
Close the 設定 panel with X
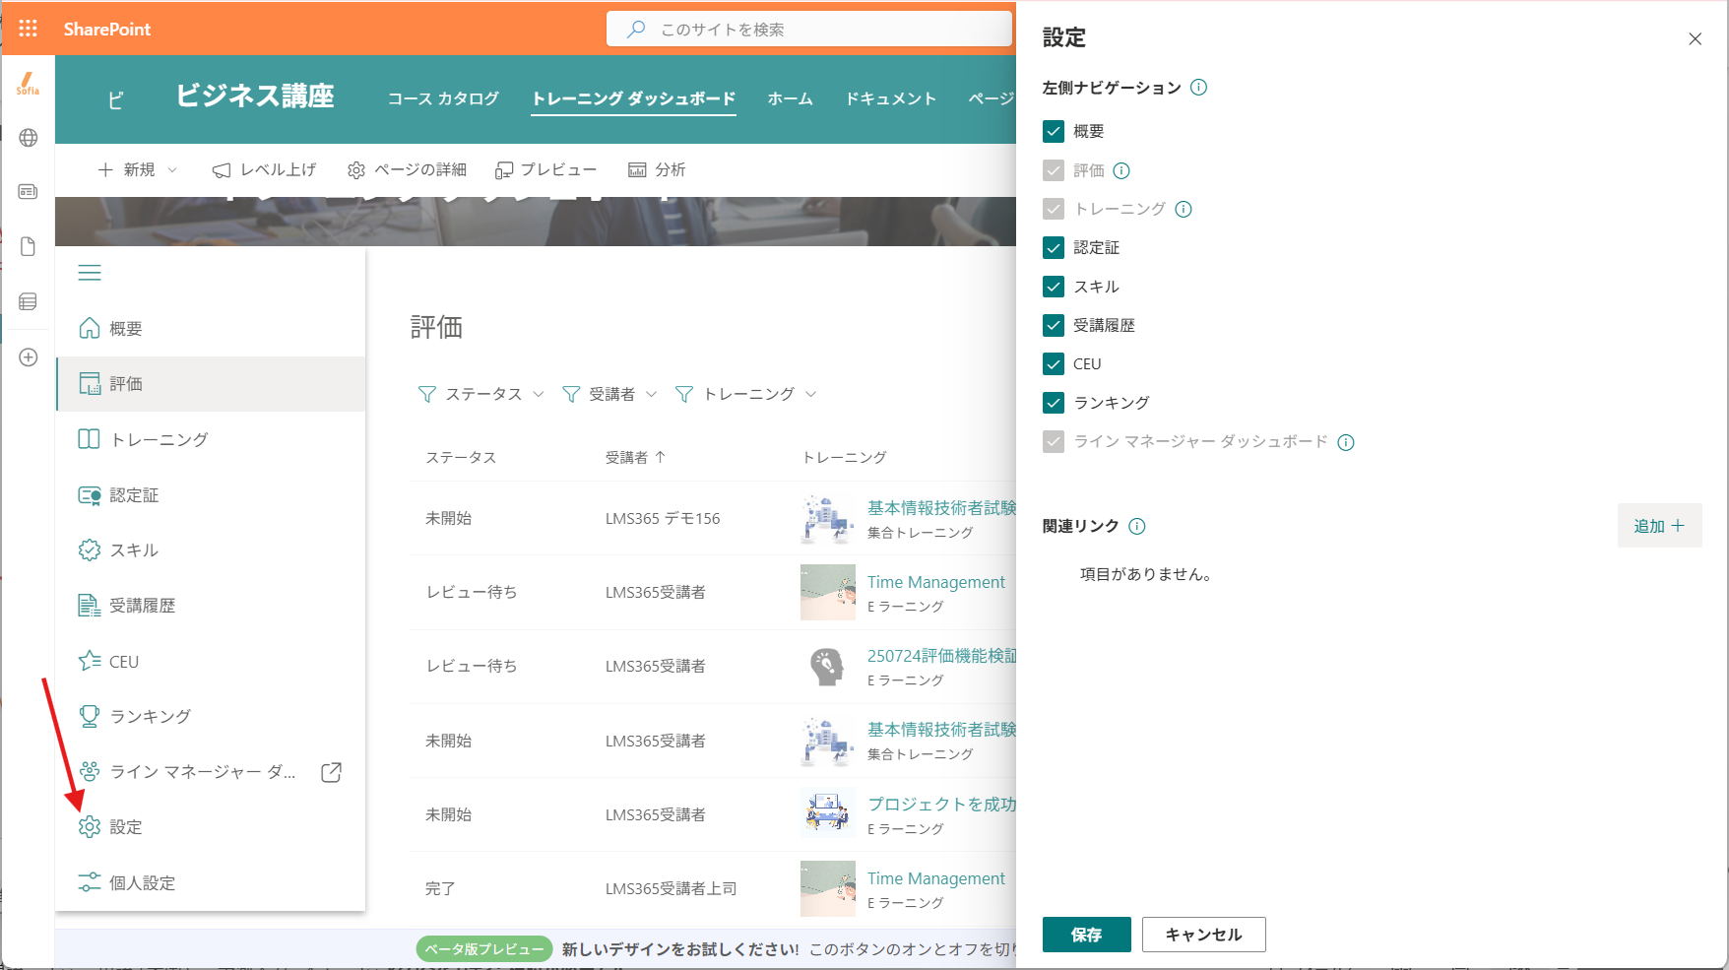click(x=1695, y=39)
